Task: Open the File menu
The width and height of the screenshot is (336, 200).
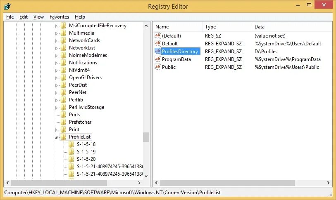Action: click(10, 17)
